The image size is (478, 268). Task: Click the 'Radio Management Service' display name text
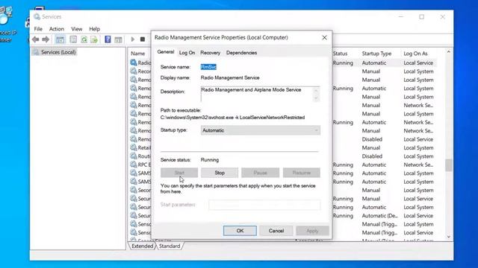click(230, 77)
